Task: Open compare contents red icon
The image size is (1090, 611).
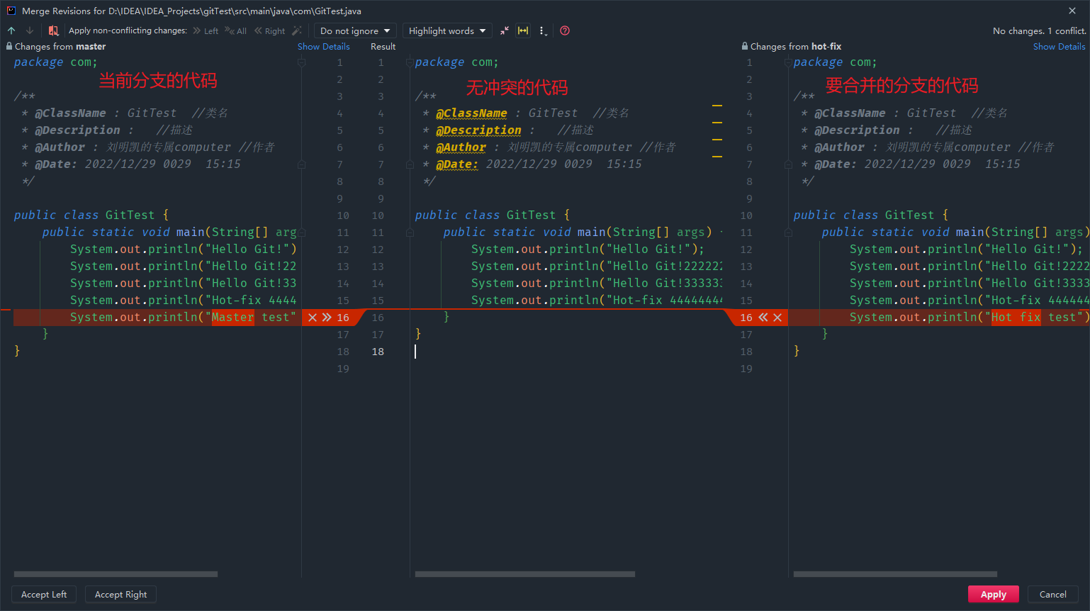Action: [x=53, y=30]
